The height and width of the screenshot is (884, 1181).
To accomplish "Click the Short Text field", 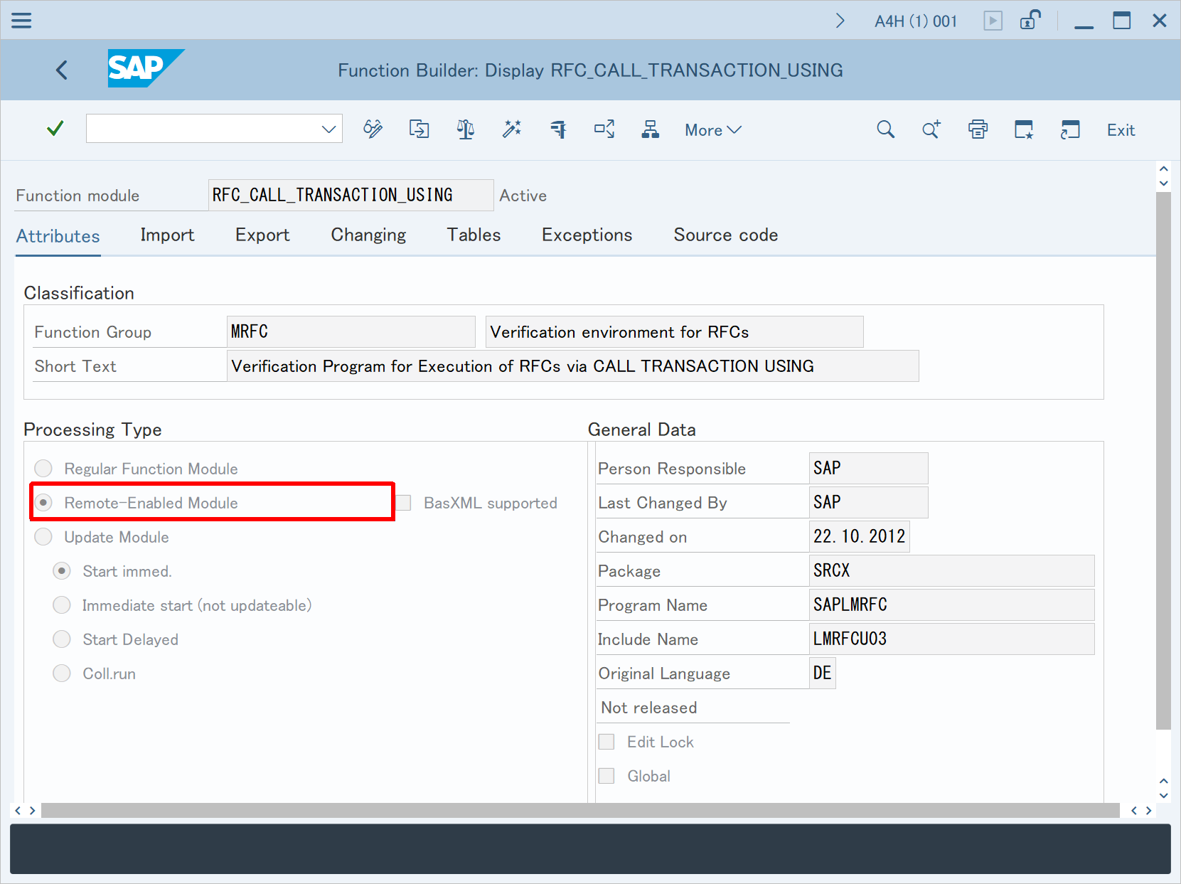I will click(573, 366).
